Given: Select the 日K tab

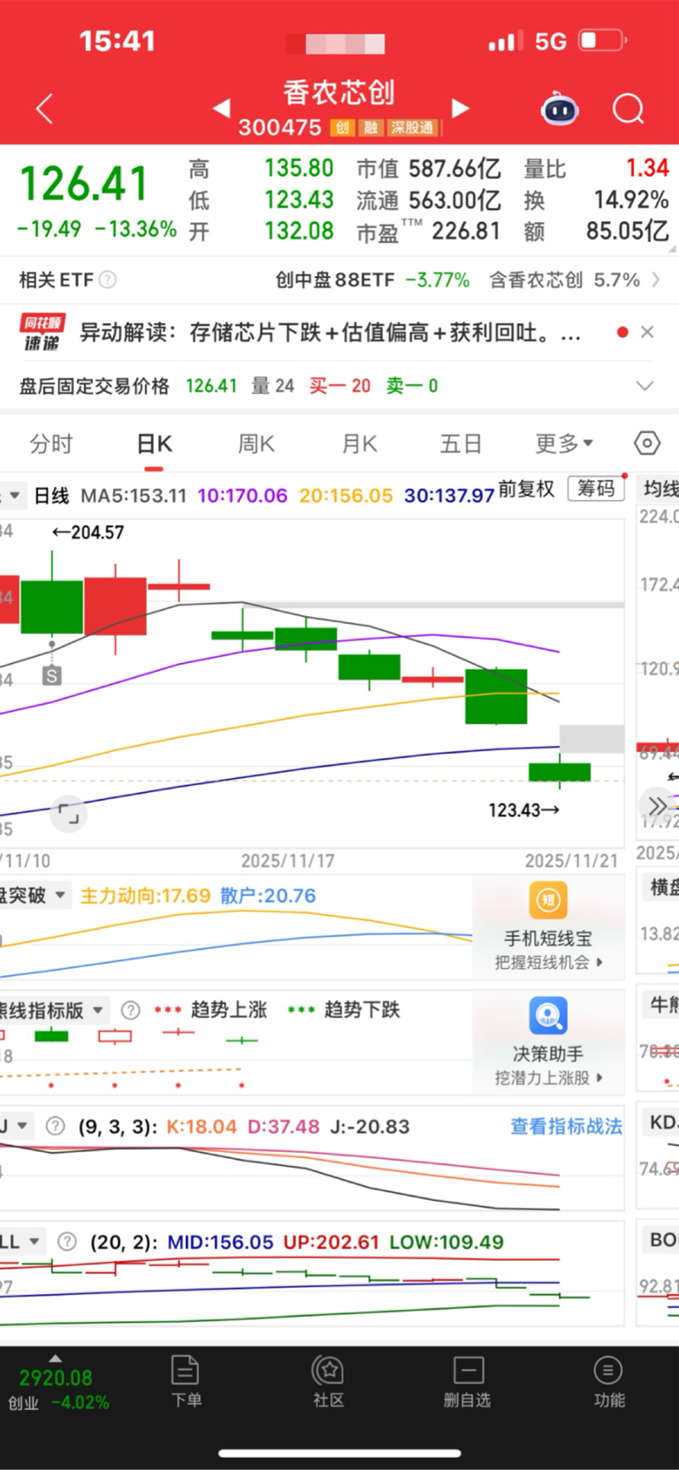Looking at the screenshot, I should (155, 443).
